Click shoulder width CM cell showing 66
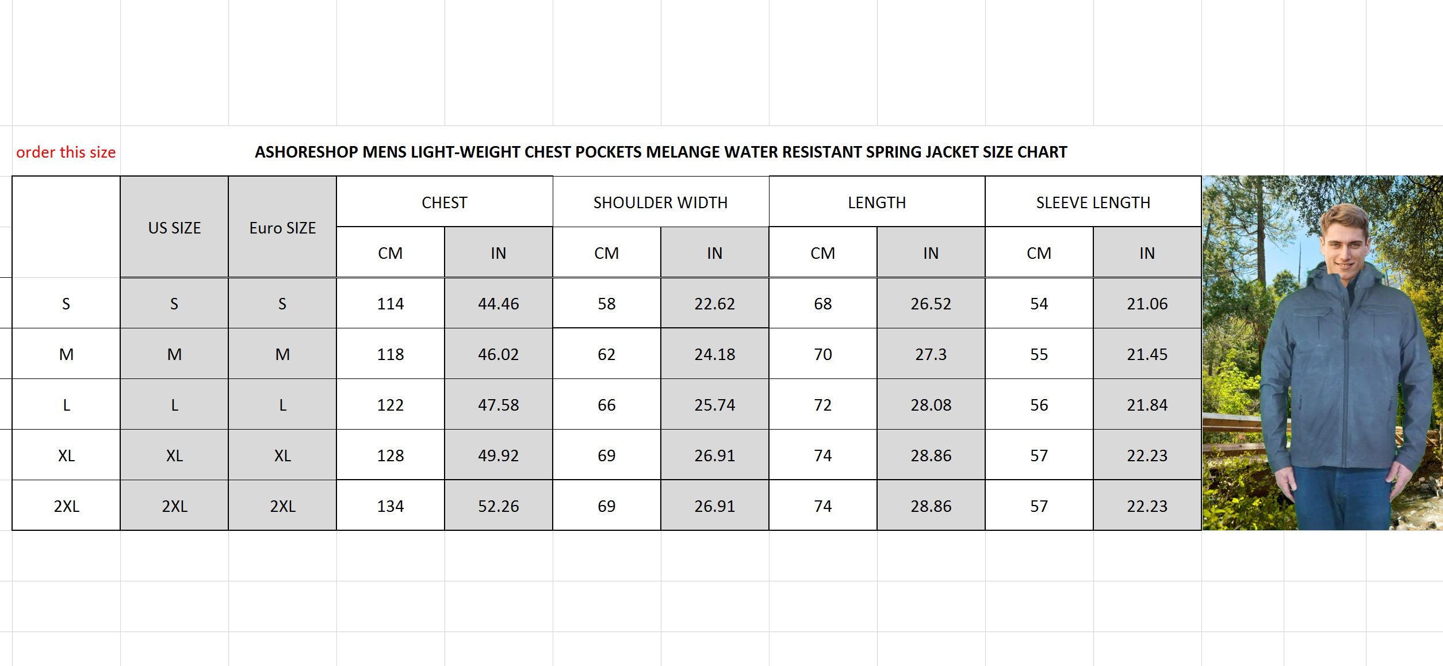Image resolution: width=1443 pixels, height=666 pixels. pos(607,405)
